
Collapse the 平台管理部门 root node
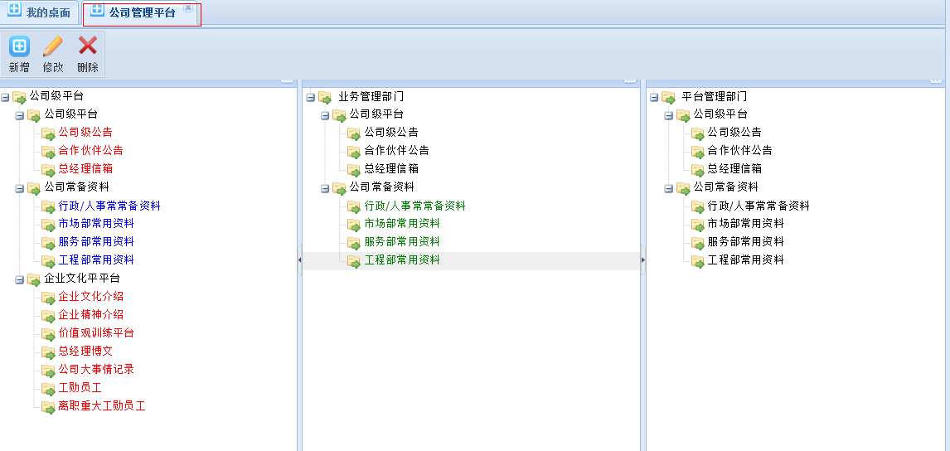654,98
